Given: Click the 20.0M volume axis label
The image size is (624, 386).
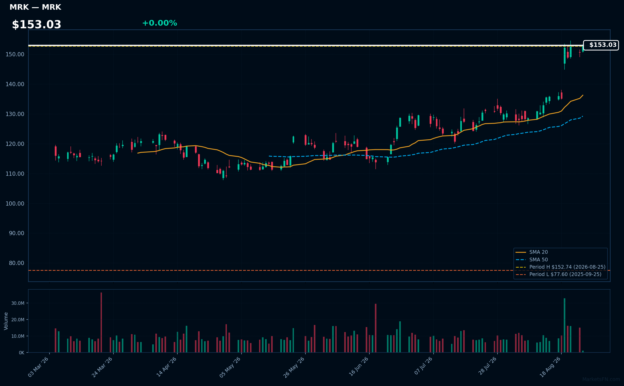Looking at the screenshot, I should [x=18, y=320].
